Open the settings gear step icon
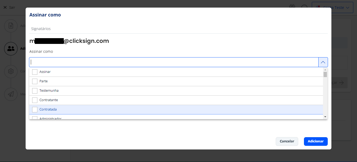357x162 pixels. point(11,71)
